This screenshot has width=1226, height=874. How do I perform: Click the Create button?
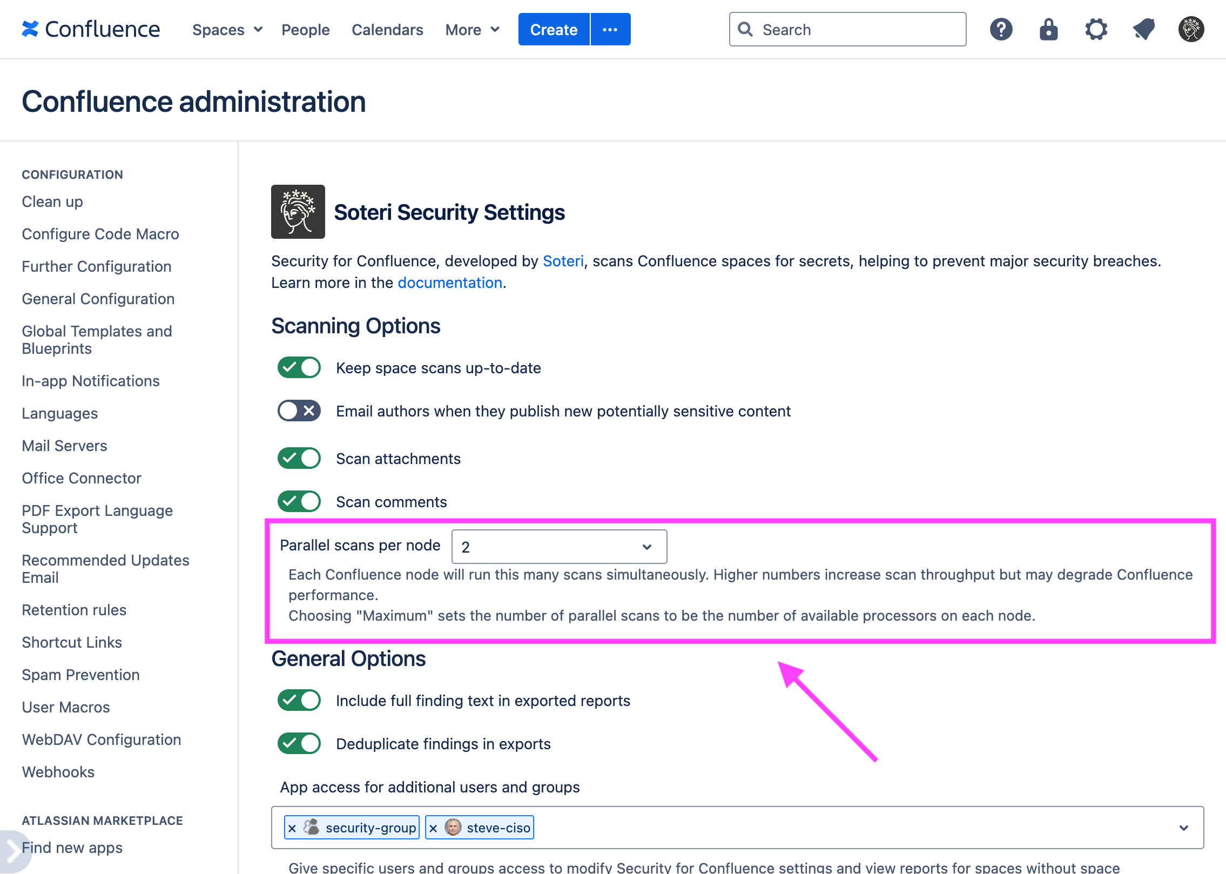point(553,29)
